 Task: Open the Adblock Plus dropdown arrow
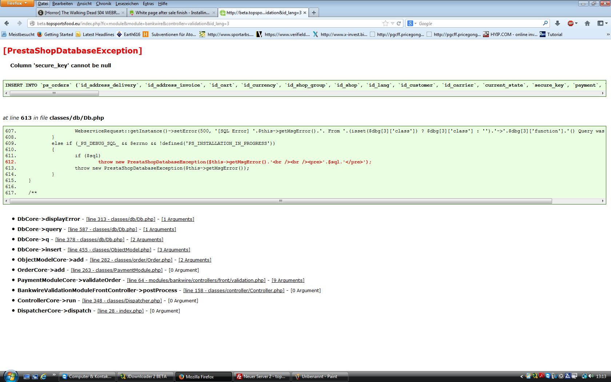click(576, 23)
